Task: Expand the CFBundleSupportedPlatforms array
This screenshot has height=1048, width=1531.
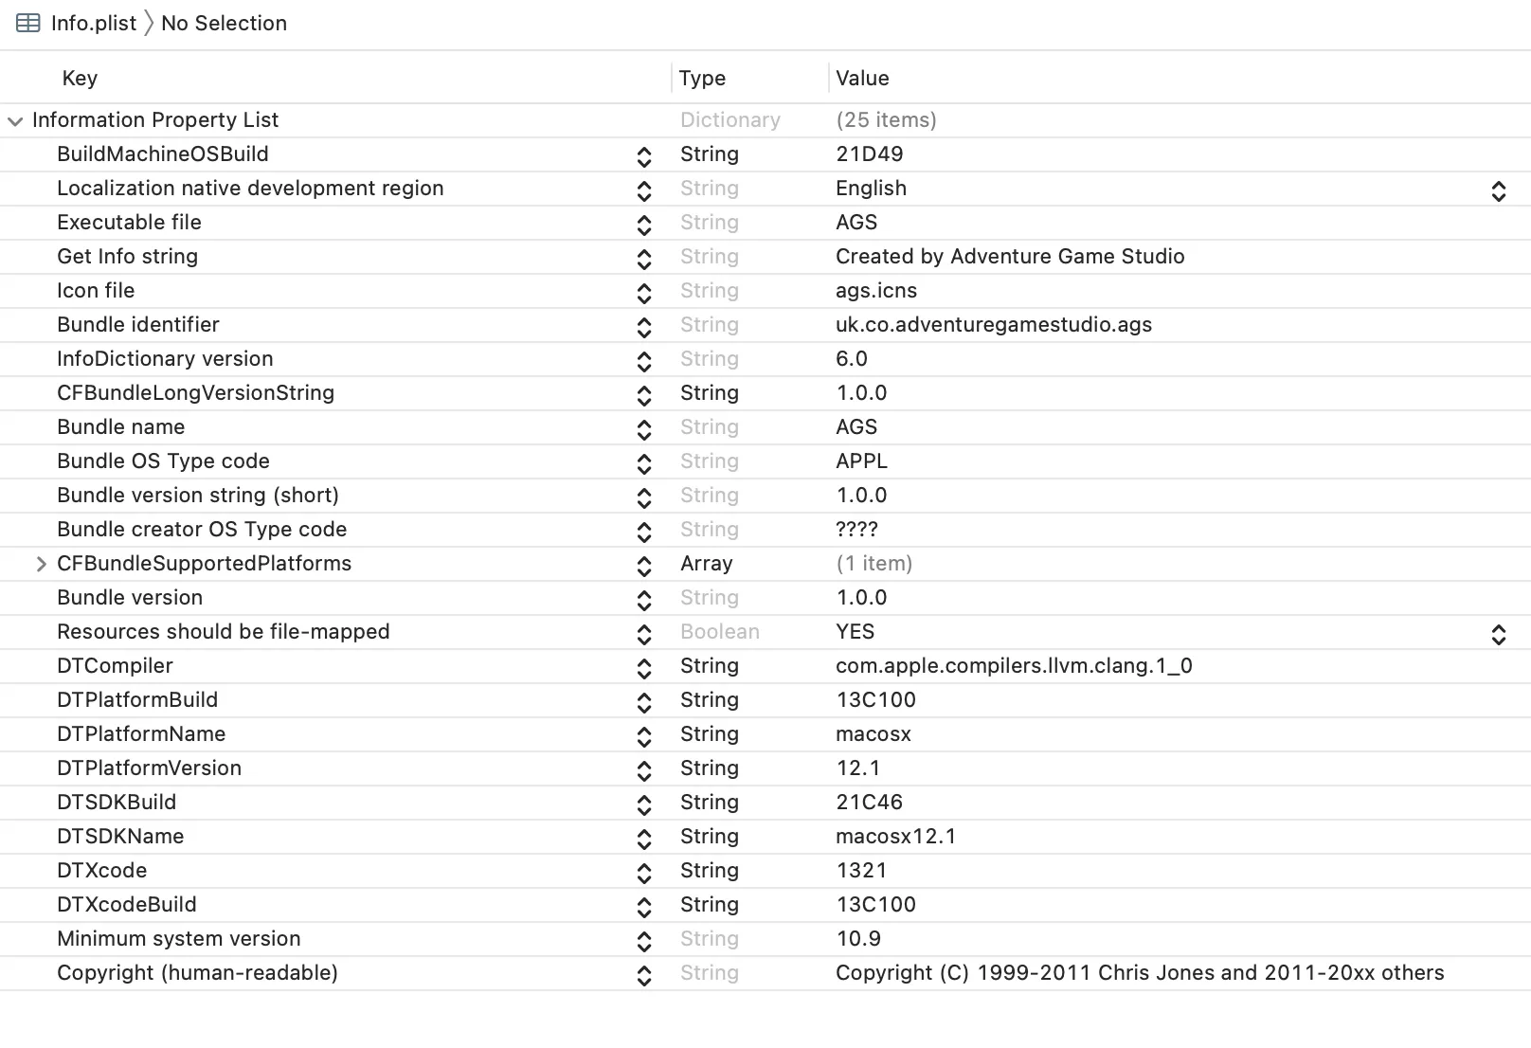Action: tap(41, 565)
